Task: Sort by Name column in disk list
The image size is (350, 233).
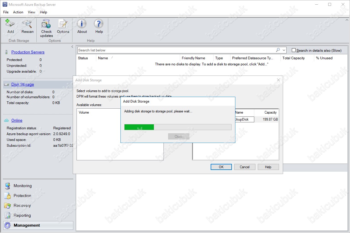Action: tap(138, 58)
